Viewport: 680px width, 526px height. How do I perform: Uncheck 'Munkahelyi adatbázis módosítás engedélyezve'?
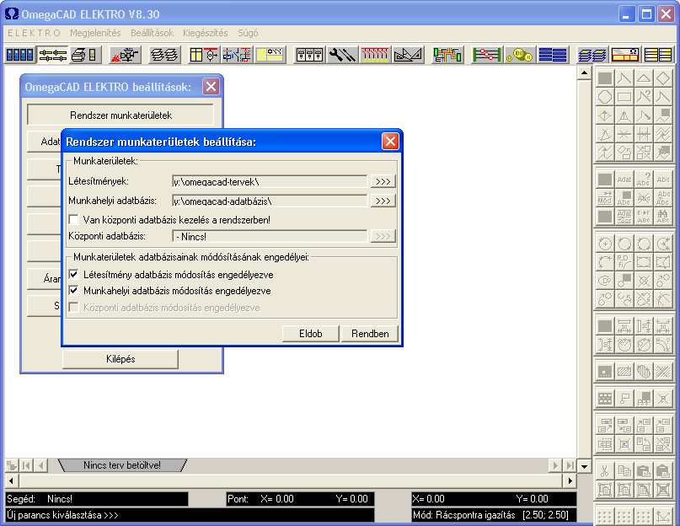74,290
